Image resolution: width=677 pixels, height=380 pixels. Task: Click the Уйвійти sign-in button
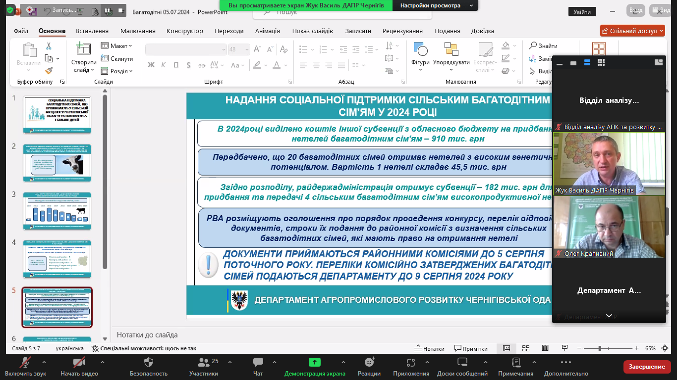click(x=582, y=12)
